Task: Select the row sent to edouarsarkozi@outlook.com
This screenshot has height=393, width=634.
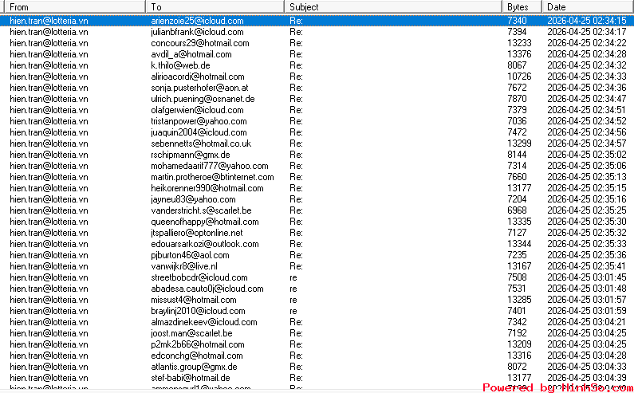Action: pos(317,244)
